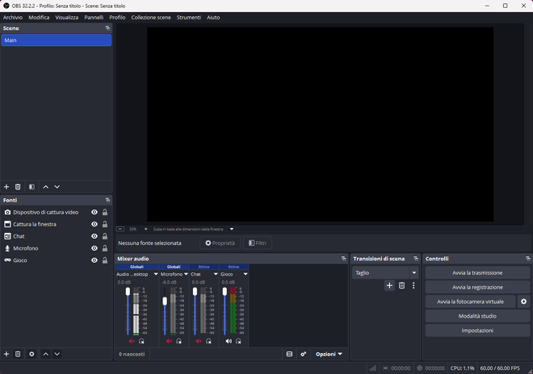The height and width of the screenshot is (374, 533).
Task: Open source properties gear in Fonti panel
Action: click(x=31, y=354)
